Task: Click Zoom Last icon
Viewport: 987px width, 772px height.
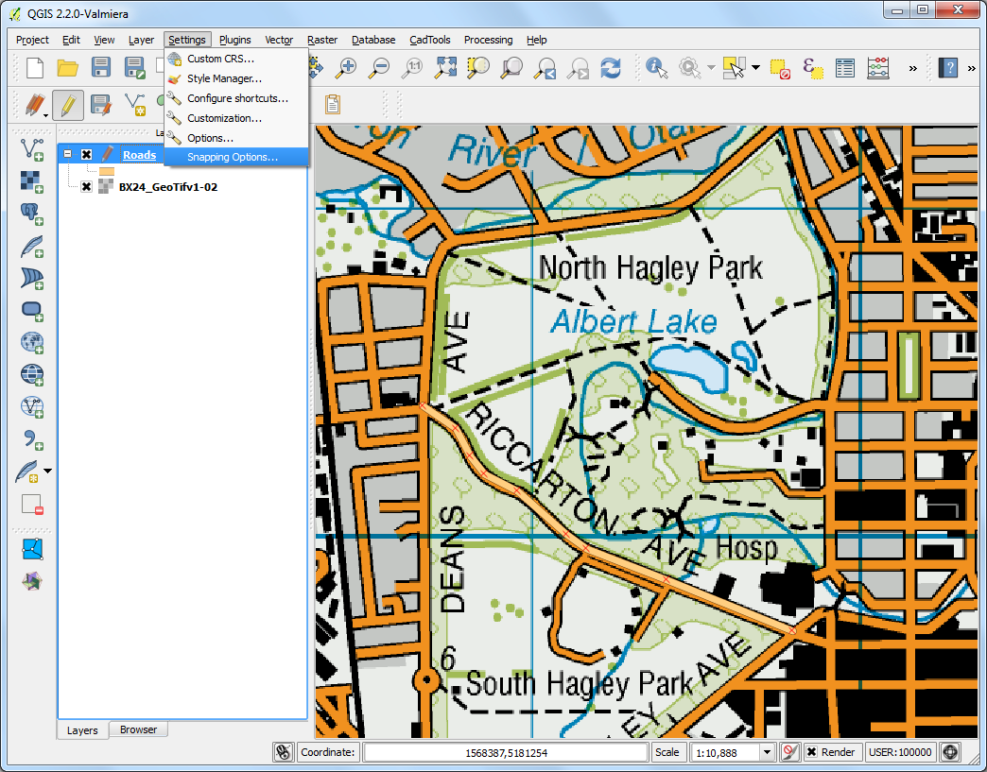Action: pos(545,67)
